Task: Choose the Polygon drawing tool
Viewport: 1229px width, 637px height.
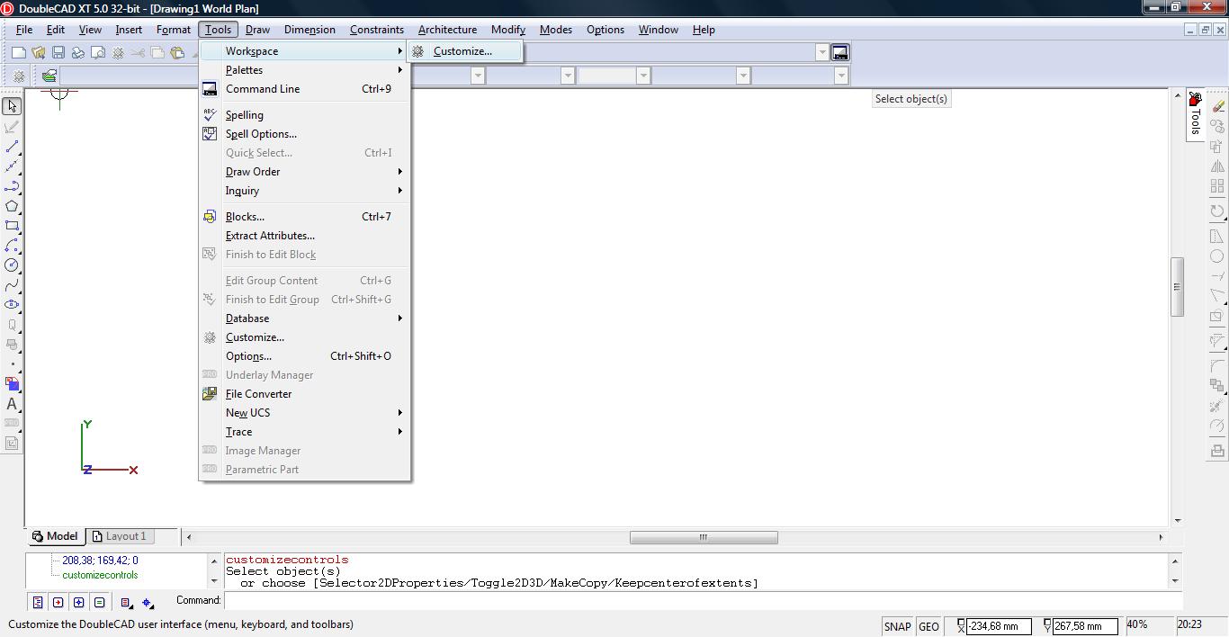Action: (x=12, y=206)
